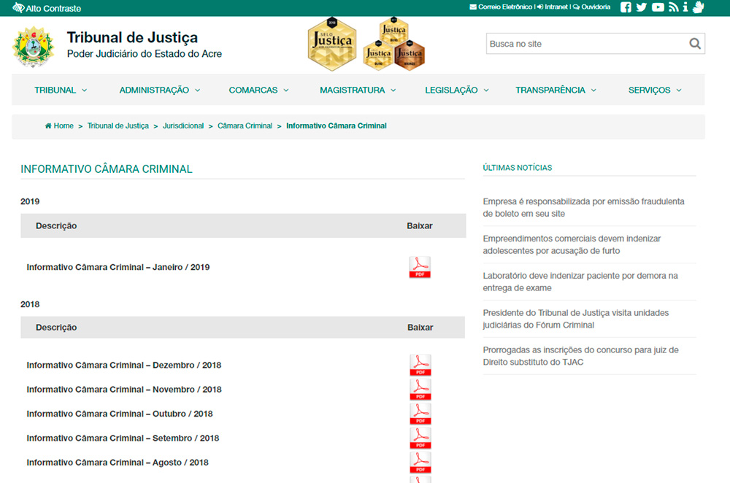
Task: Click the Selo Justiça gold badge
Action: coord(331,44)
